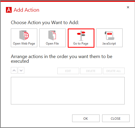Move action up with the up chevron
The height and width of the screenshot is (128, 135).
(x=14, y=70)
